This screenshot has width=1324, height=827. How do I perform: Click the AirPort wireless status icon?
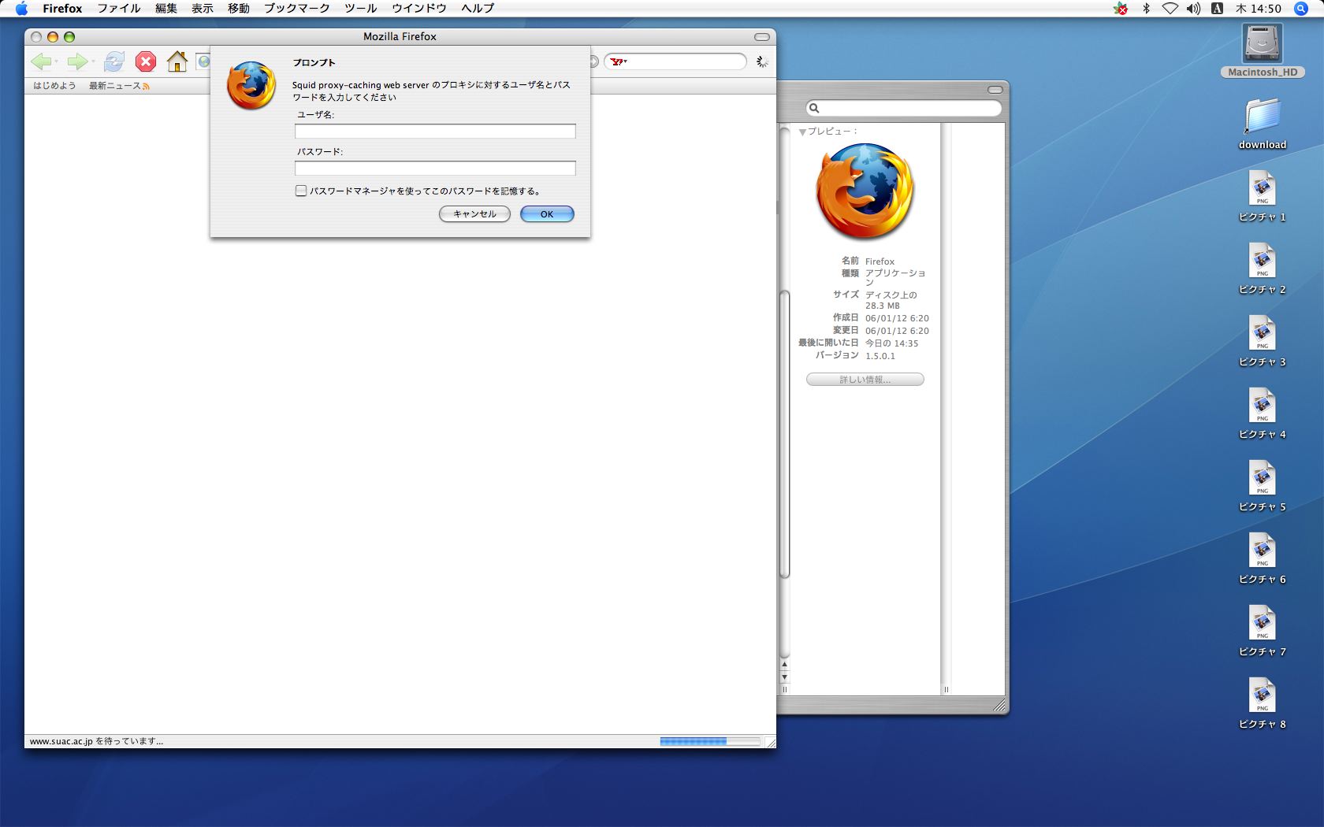click(1170, 9)
